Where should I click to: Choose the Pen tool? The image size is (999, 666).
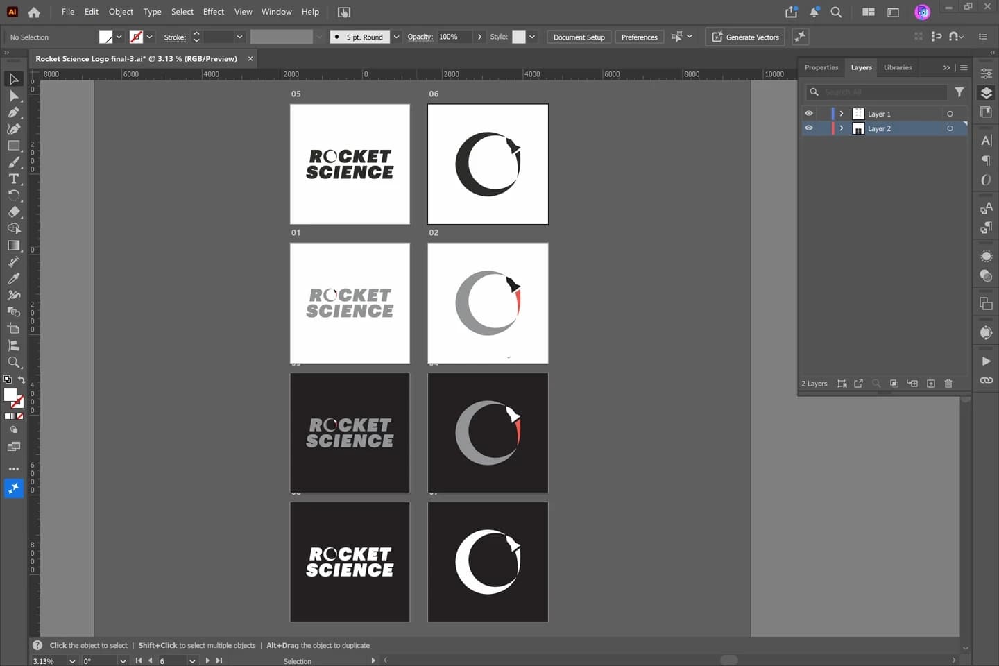[14, 112]
